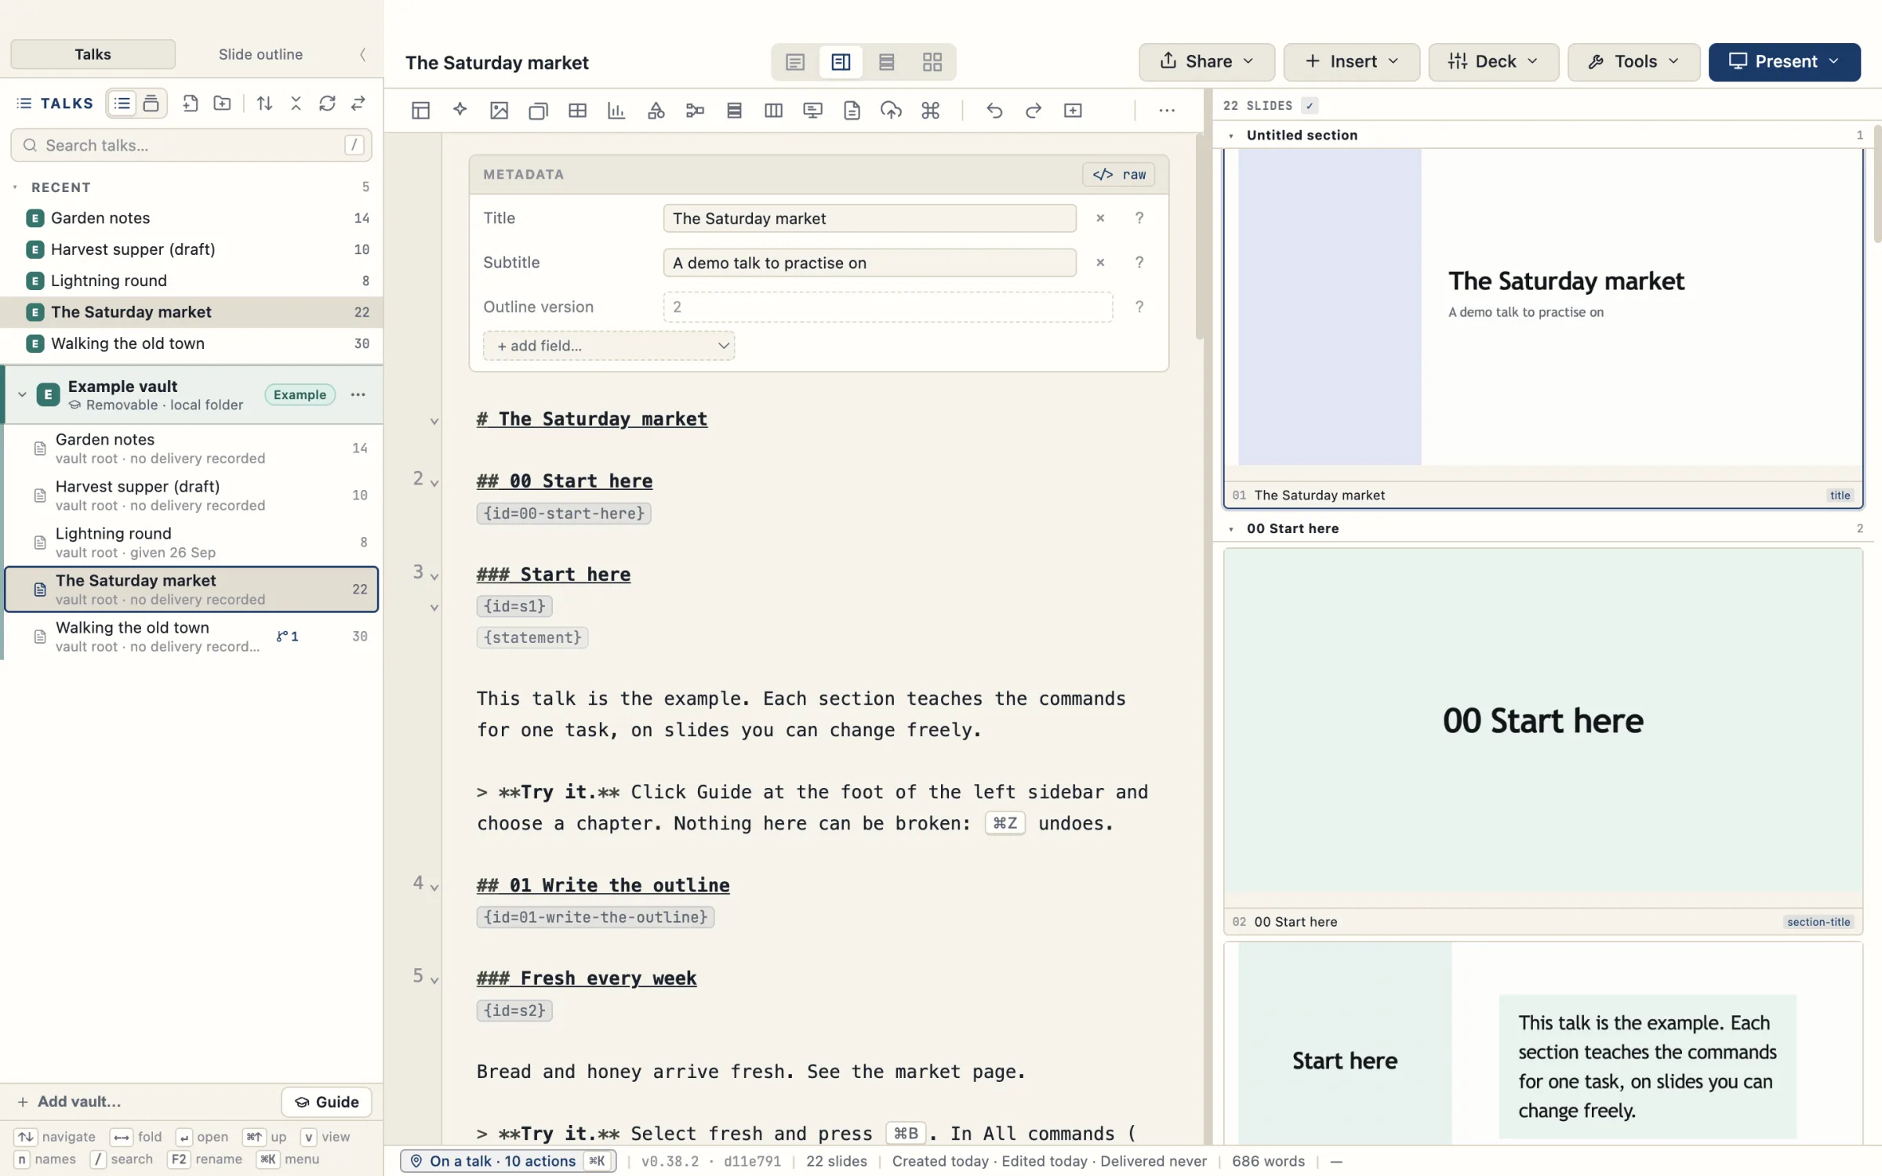Open the Insert dropdown menu

click(1352, 62)
